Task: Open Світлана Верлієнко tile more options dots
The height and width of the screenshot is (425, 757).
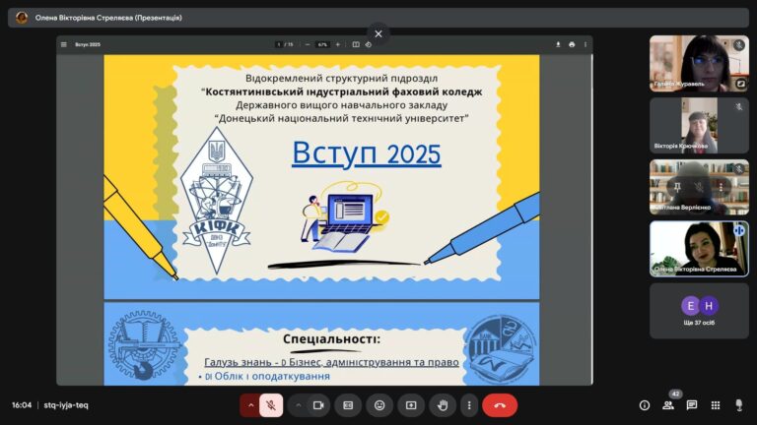Action: coord(721,187)
